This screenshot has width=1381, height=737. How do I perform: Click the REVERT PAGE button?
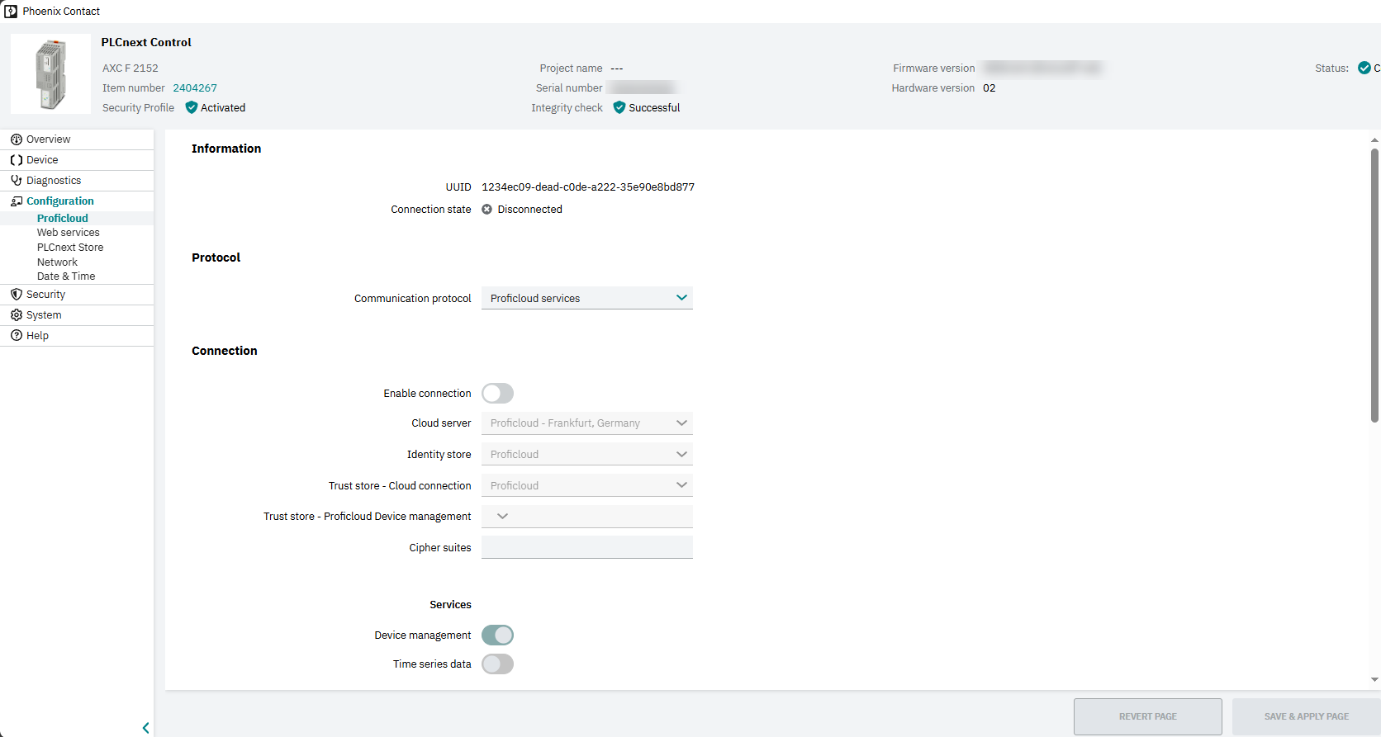1147,716
